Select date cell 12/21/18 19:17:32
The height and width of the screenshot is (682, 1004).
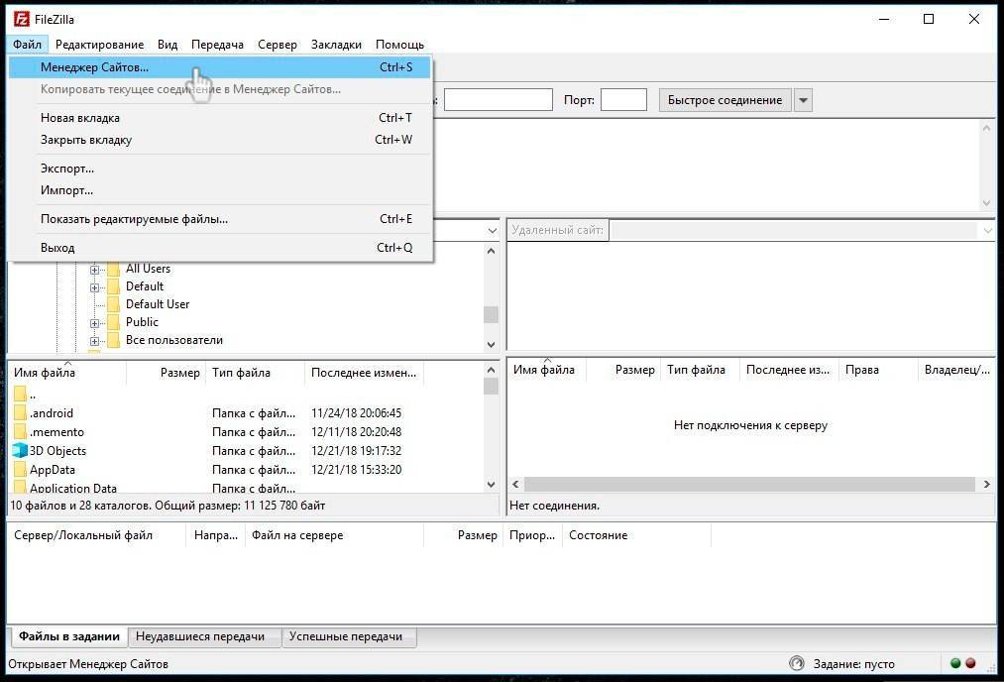[x=356, y=451]
